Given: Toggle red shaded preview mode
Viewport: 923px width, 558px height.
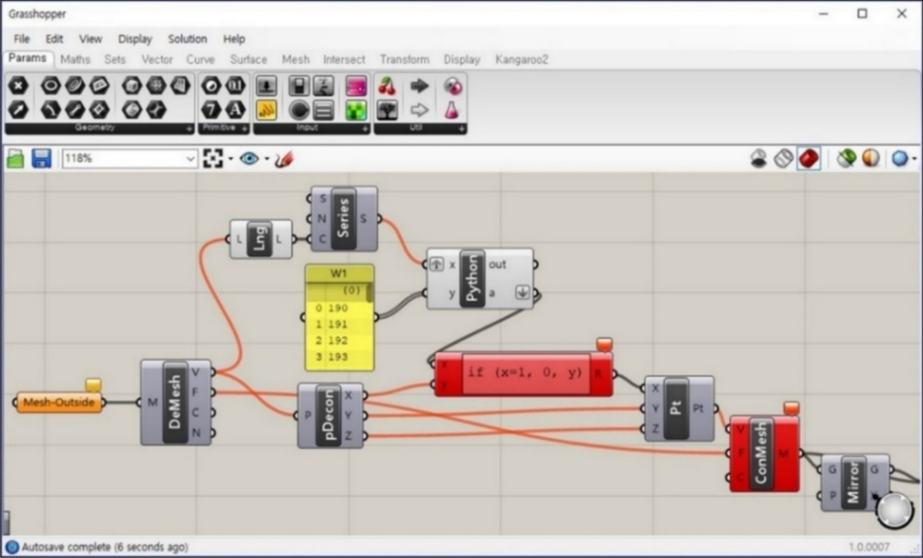Looking at the screenshot, I should tap(809, 158).
